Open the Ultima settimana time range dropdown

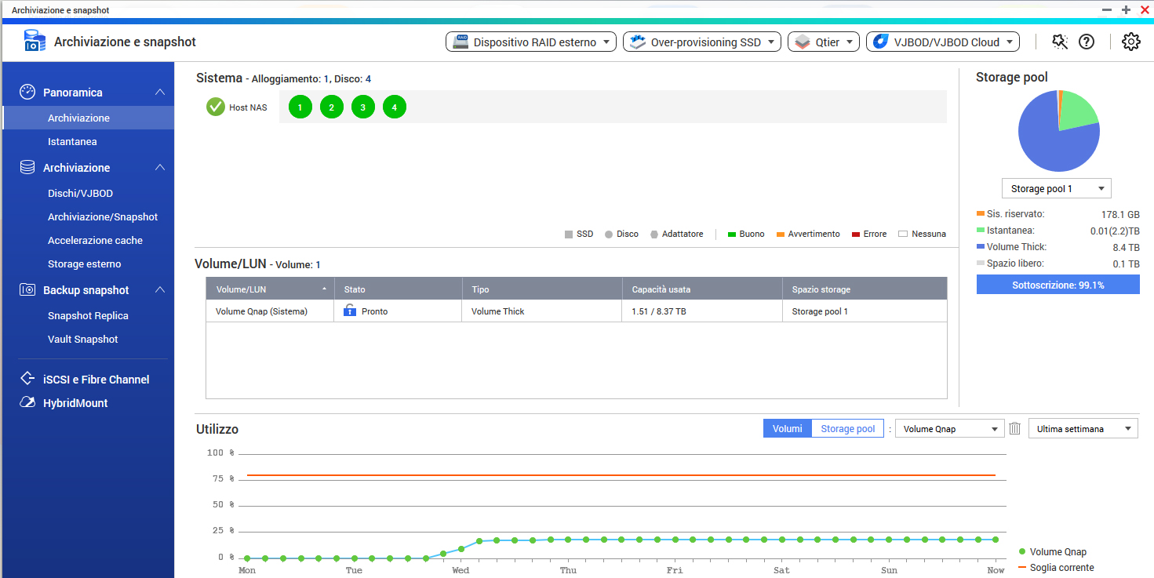pyautogui.click(x=1083, y=429)
